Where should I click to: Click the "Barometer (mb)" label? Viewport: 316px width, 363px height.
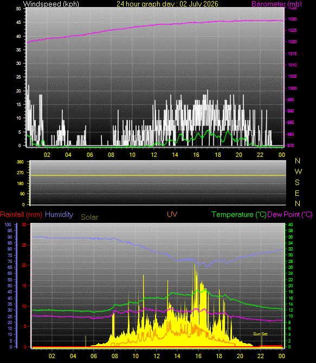point(276,4)
